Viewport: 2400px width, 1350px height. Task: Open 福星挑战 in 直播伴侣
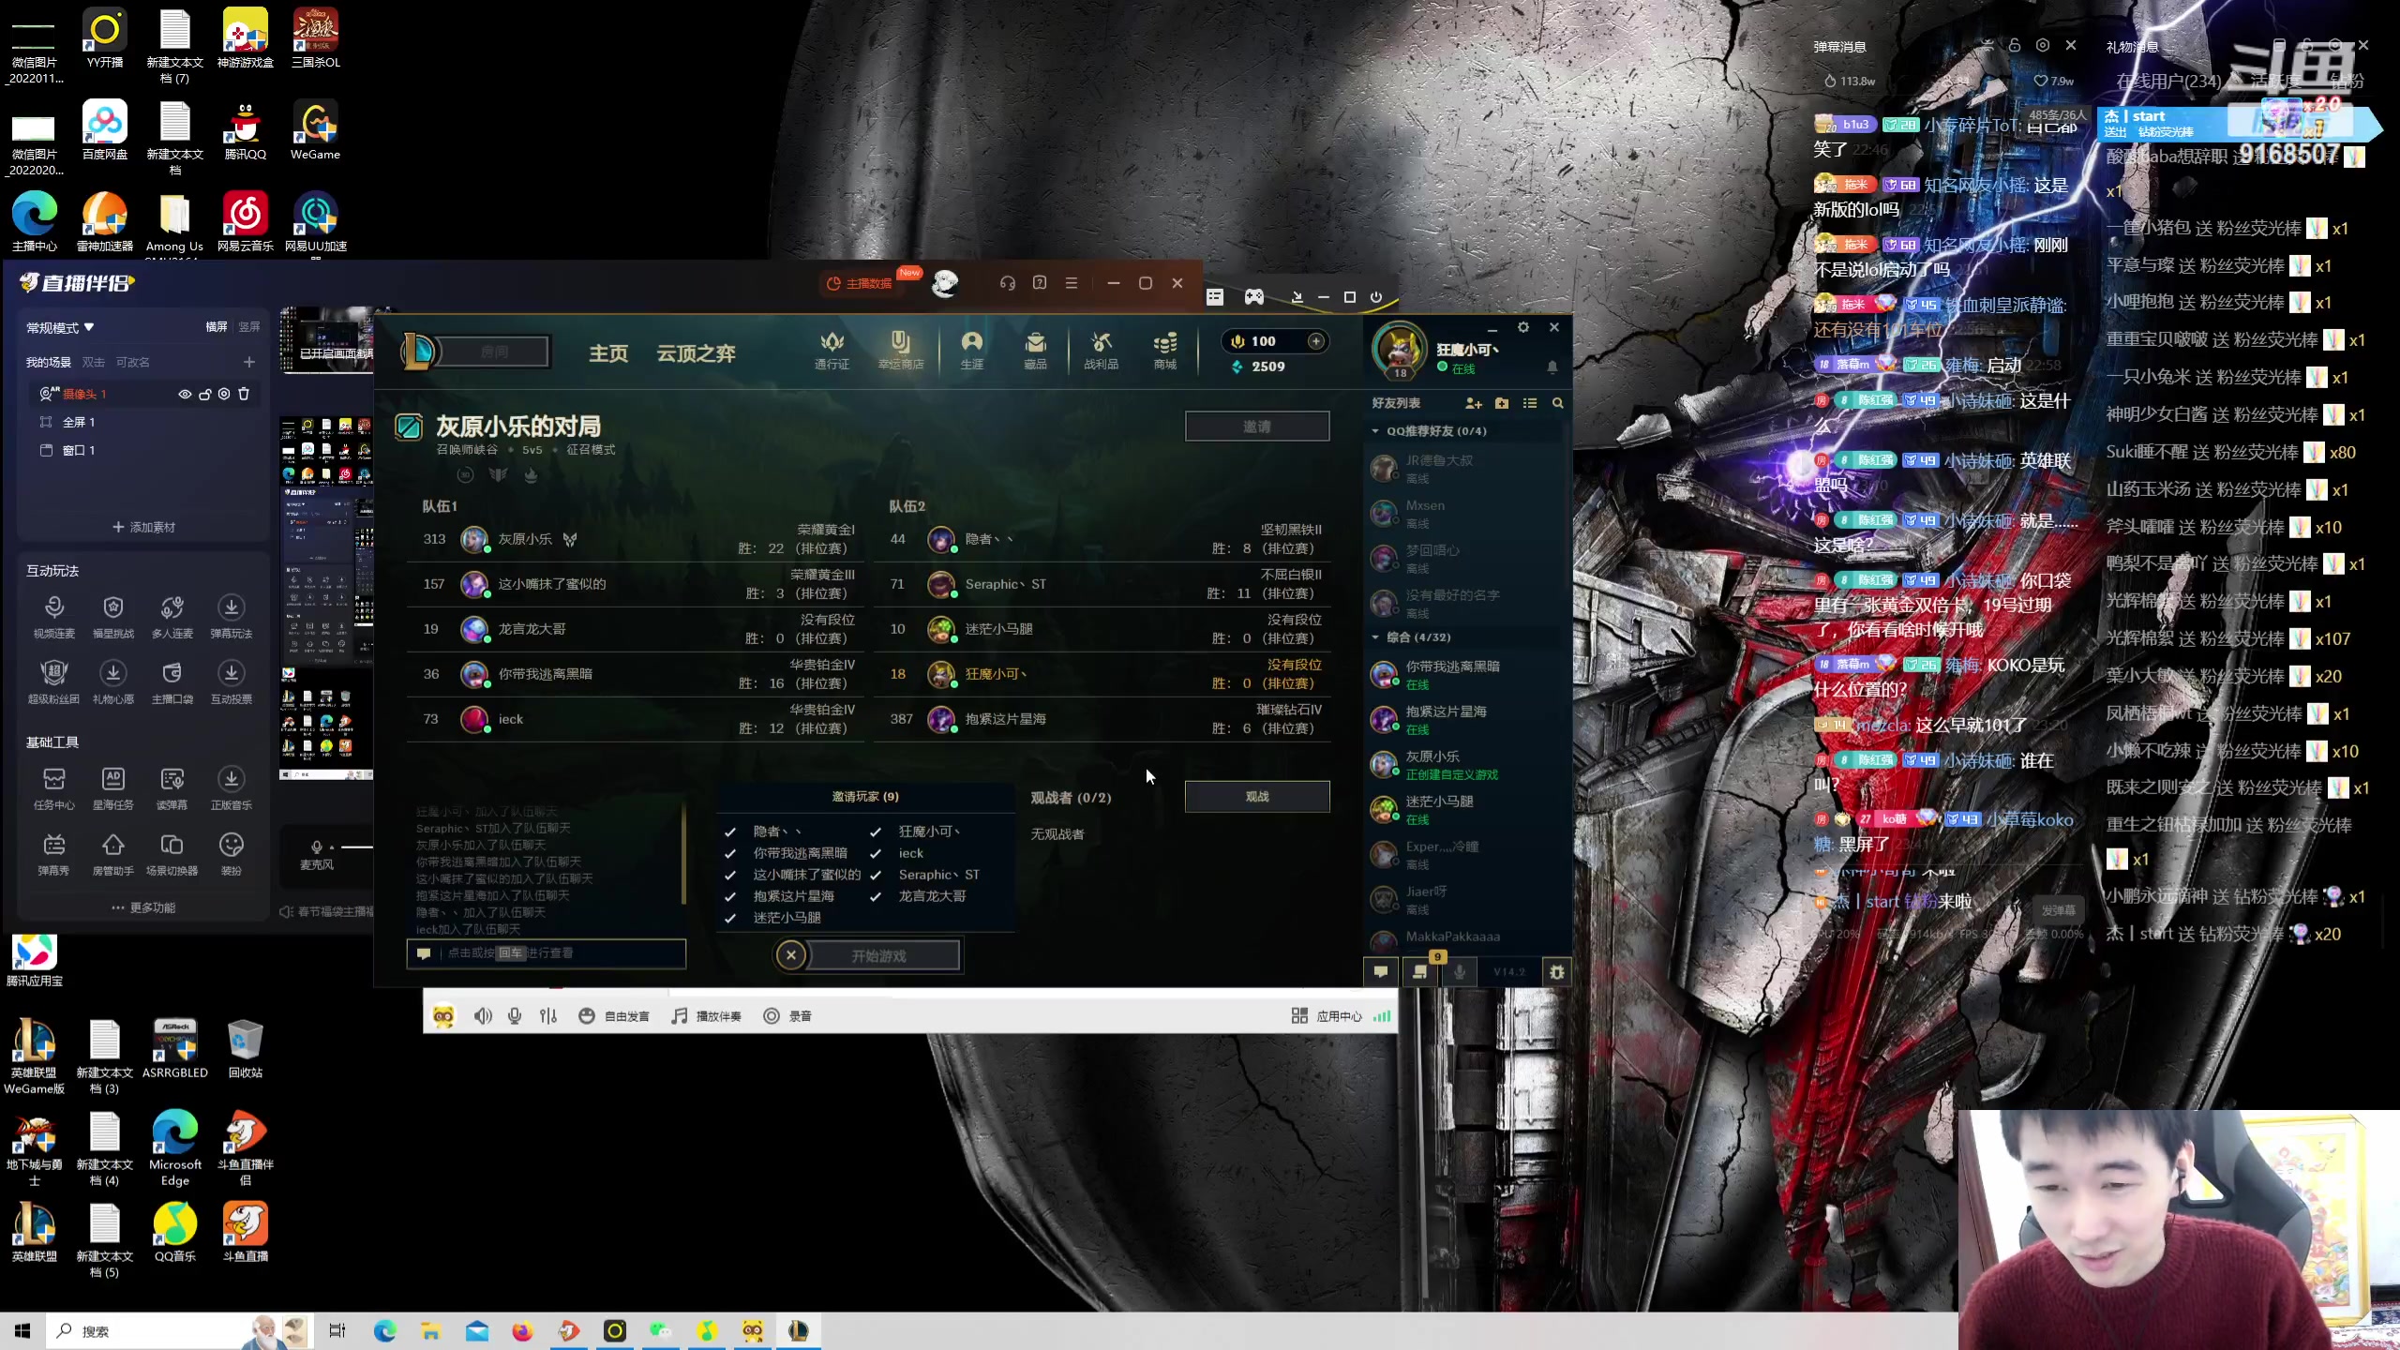coord(113,616)
